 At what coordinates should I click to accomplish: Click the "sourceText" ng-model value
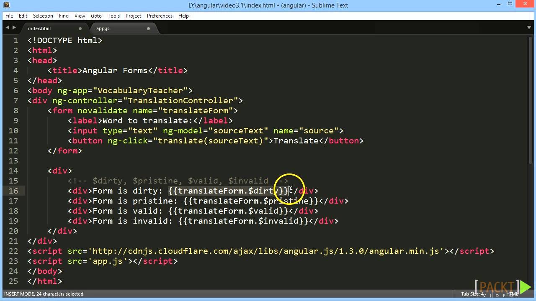(x=238, y=131)
